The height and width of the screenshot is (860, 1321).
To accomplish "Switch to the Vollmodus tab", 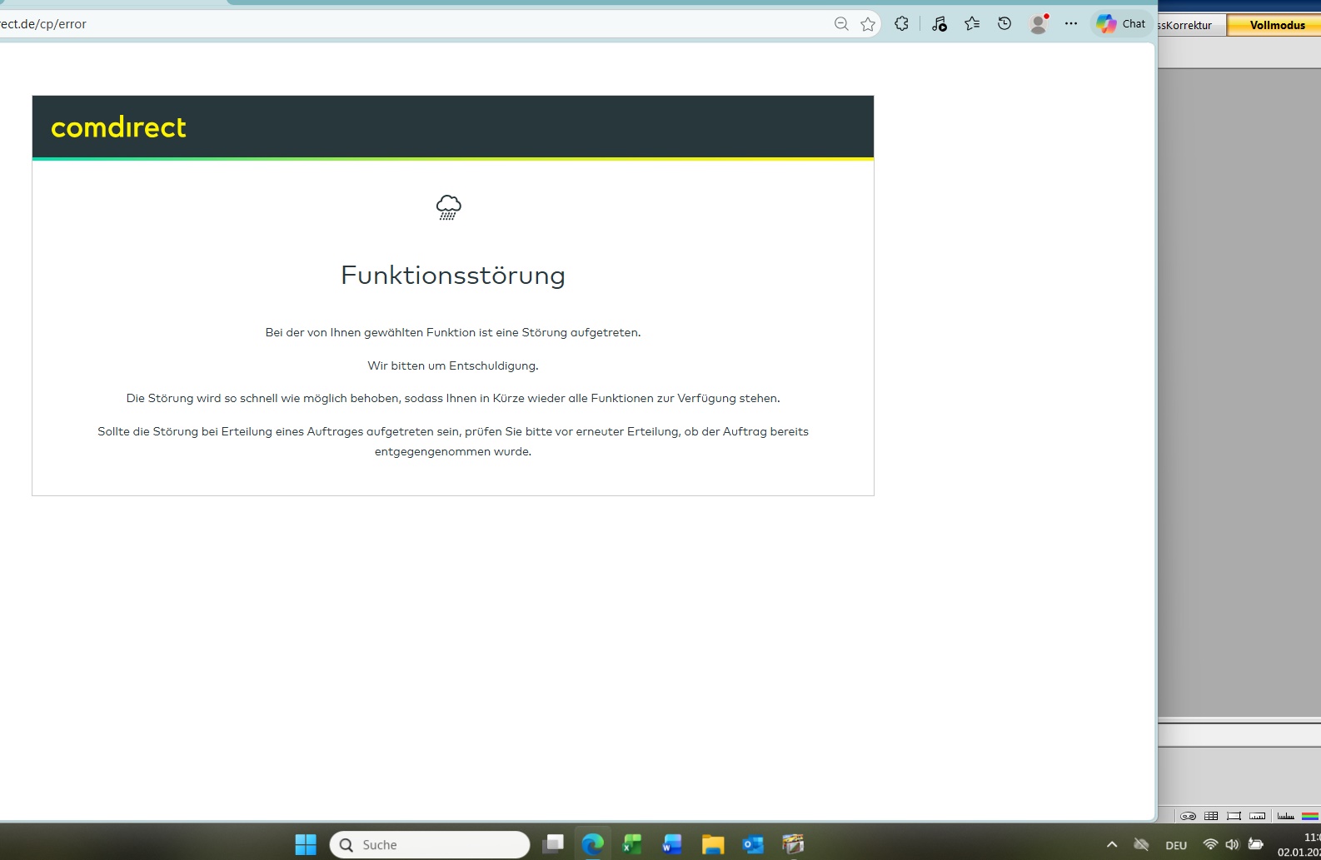I will 1276,25.
